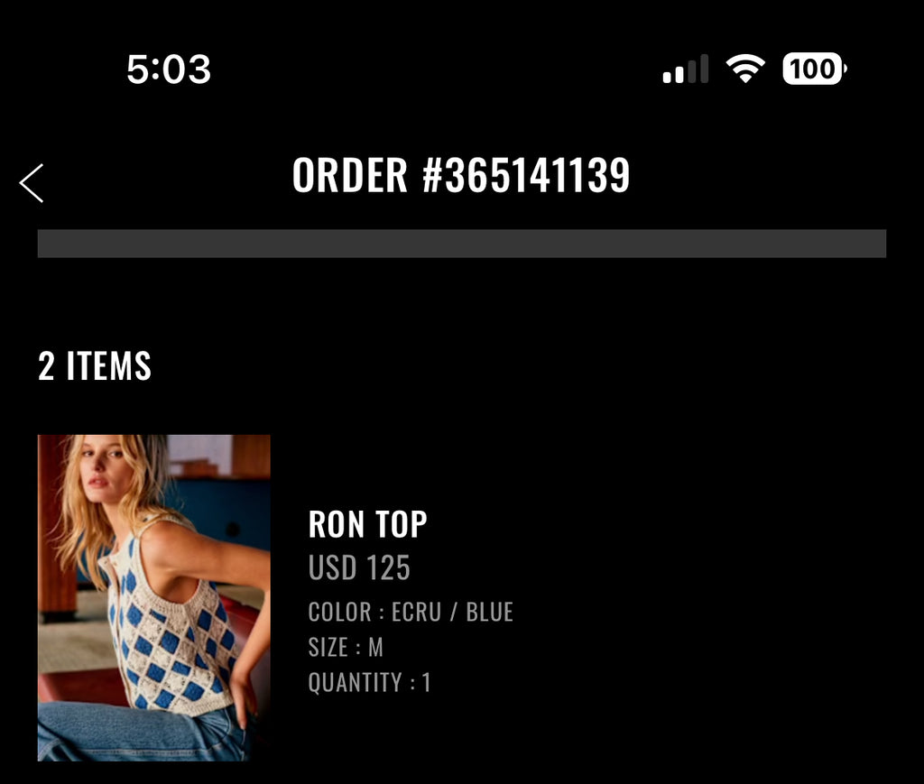The image size is (924, 784).
Task: Tap the order number digits 365141139
Action: [x=538, y=176]
